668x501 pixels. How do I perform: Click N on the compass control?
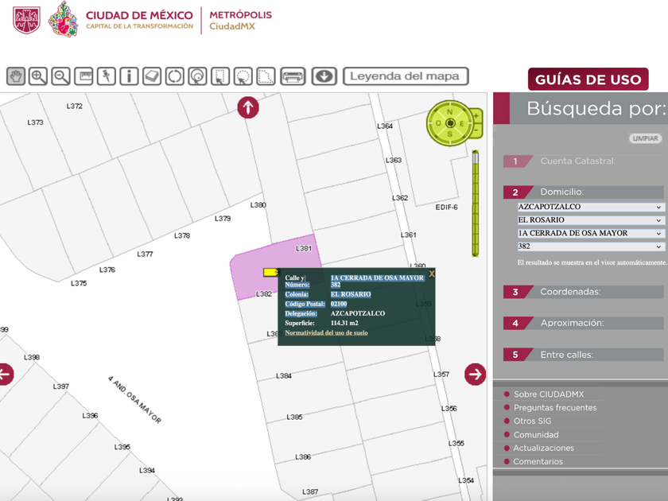point(450,112)
